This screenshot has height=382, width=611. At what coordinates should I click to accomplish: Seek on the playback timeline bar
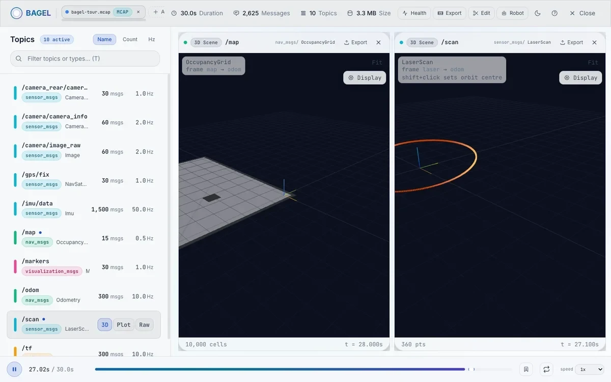point(303,369)
